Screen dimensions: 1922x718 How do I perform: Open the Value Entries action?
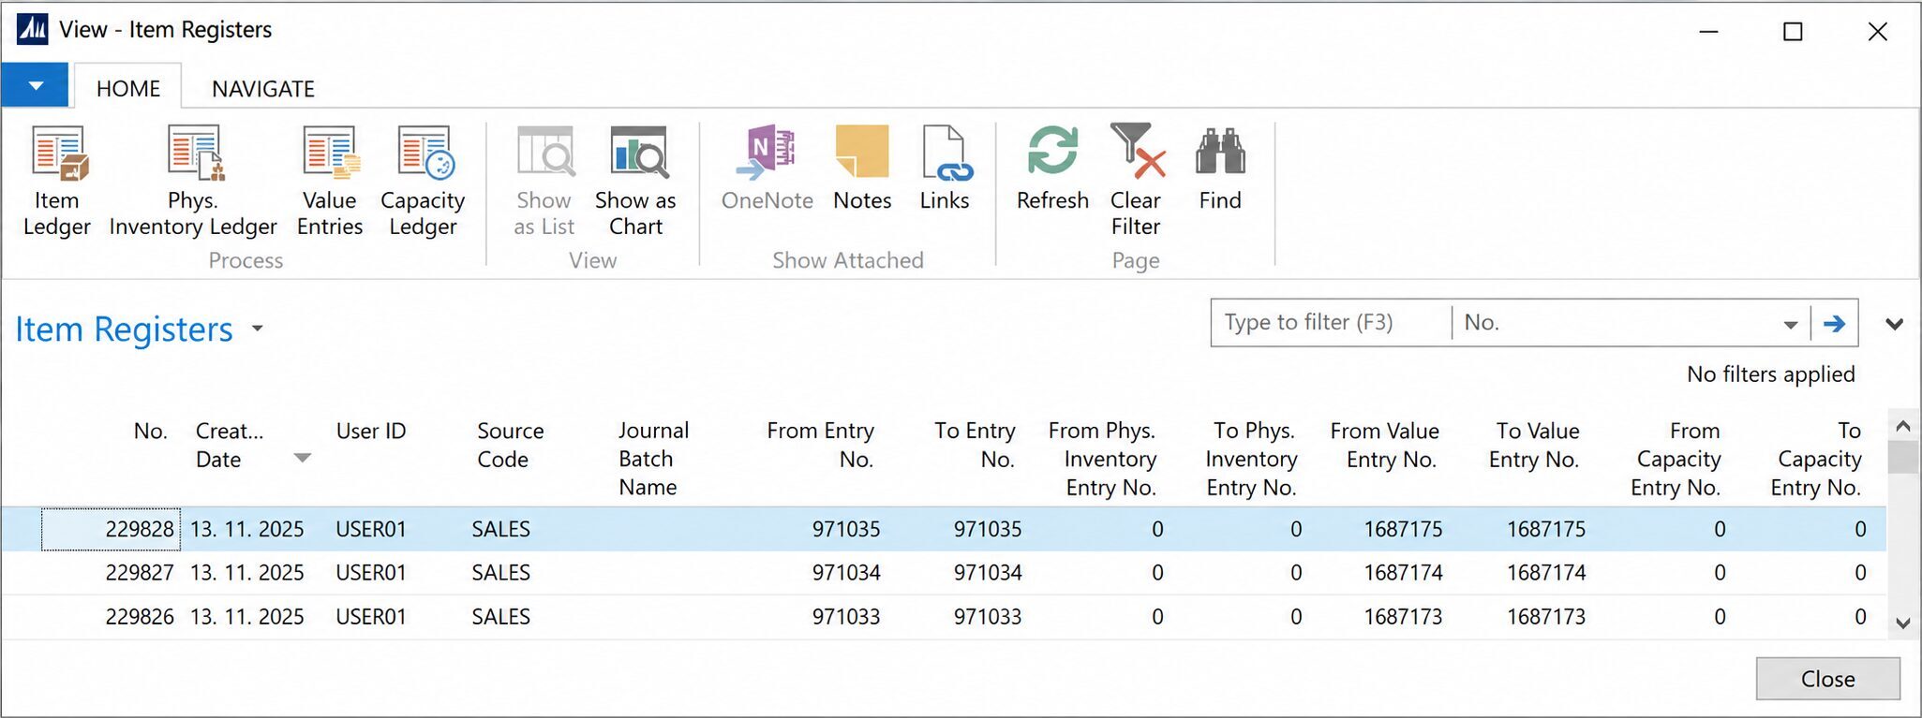click(330, 183)
